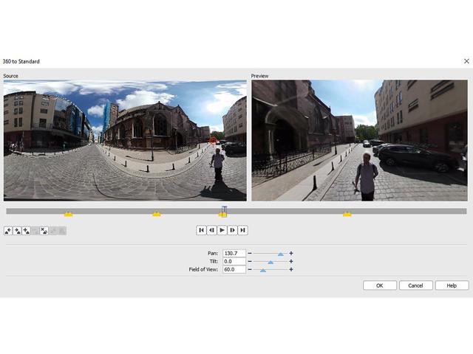Click the Play button
Image resolution: width=473 pixels, height=354 pixels.
222,230
